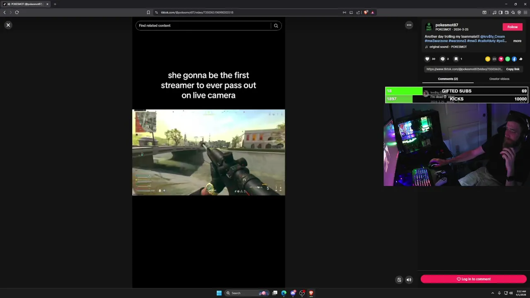This screenshot has width=530, height=298.
Task: Open the #mw3warzone hashtag
Action: (436, 41)
